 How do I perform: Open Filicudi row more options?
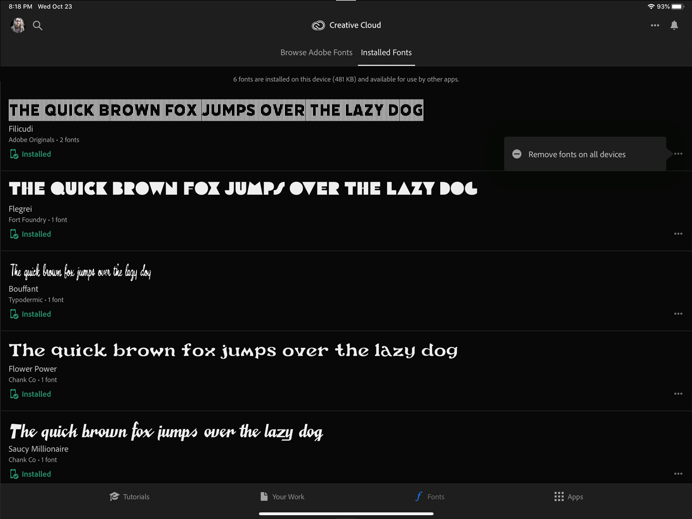click(678, 154)
